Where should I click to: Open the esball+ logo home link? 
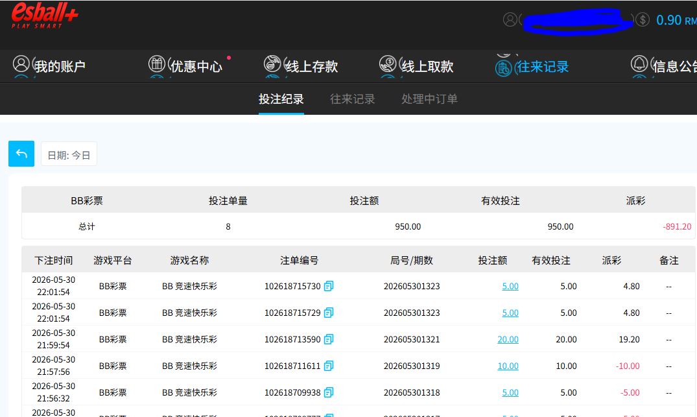click(45, 16)
